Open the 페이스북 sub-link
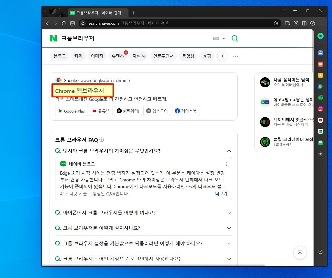The image size is (332, 278). [x=186, y=111]
